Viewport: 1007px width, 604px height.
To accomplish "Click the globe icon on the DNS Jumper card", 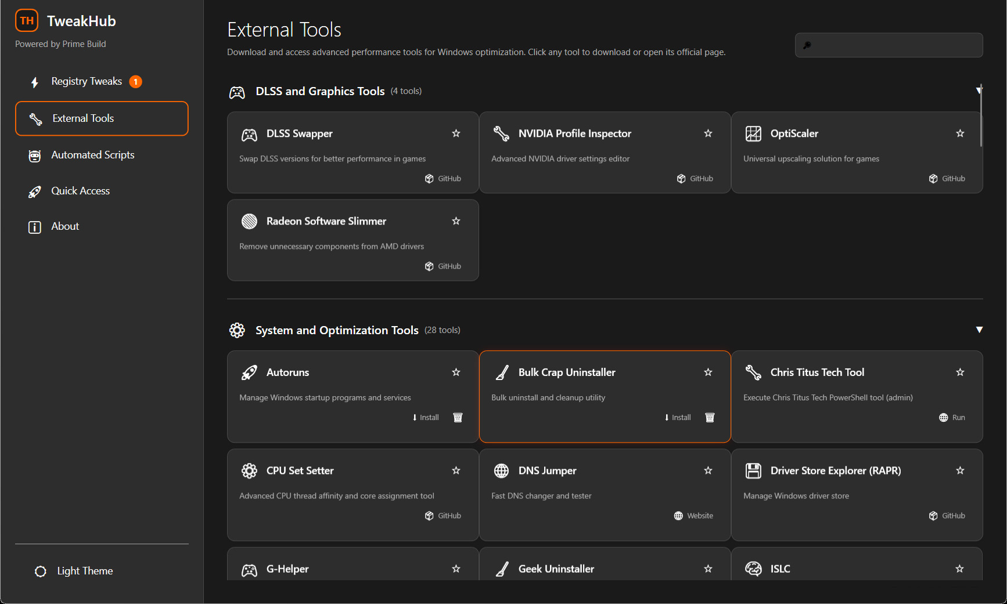I will [x=501, y=471].
